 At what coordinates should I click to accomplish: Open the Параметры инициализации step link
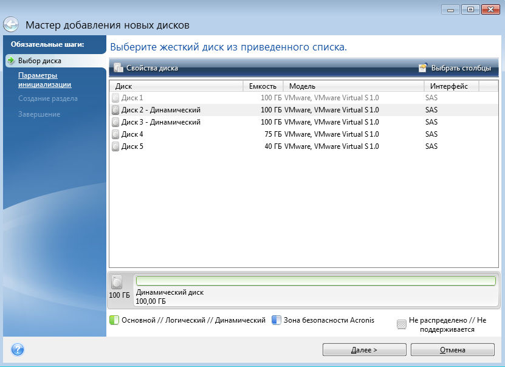point(44,80)
